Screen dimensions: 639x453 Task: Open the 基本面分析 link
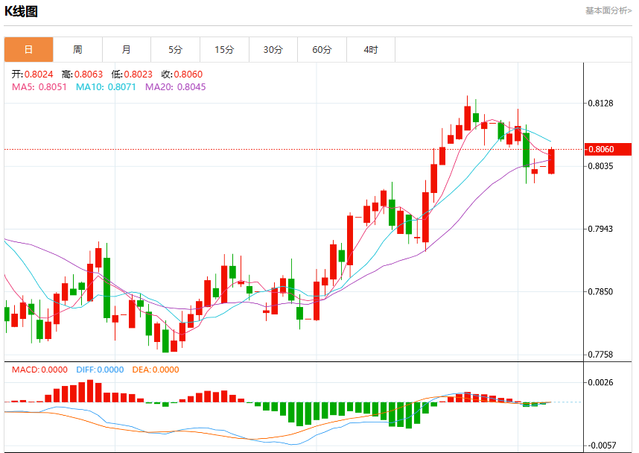[608, 10]
